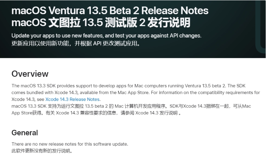Click the Chinese line 此软件更新没有新的发行说明
The width and height of the screenshot is (266, 160).
pyautogui.click(x=42, y=151)
